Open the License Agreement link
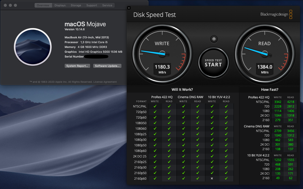 (105, 82)
